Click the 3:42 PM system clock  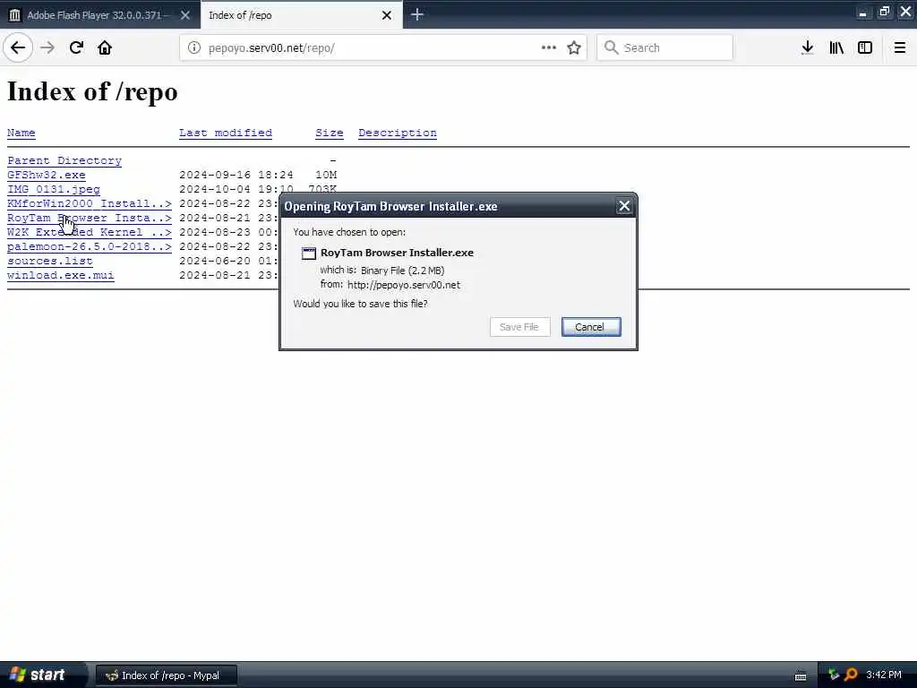(x=884, y=675)
